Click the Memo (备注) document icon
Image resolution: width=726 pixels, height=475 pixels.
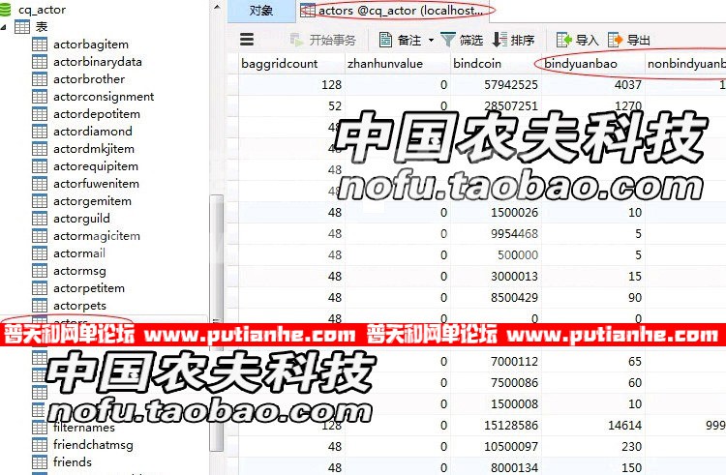tap(385, 40)
